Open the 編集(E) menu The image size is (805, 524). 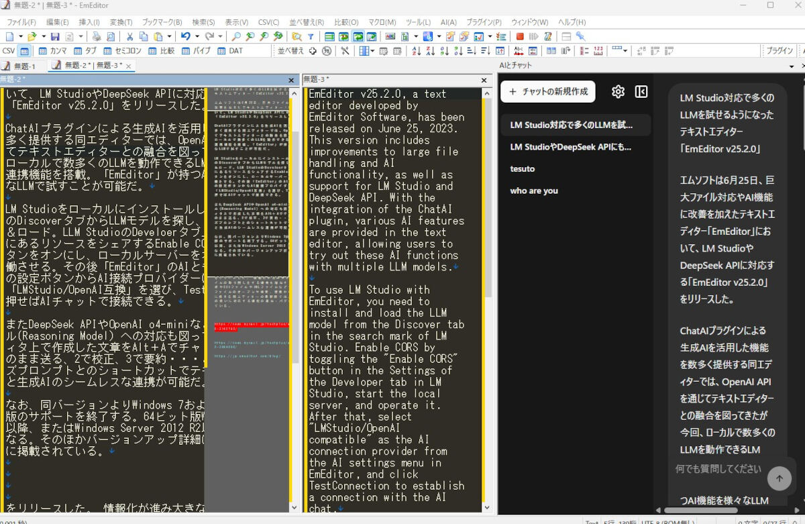(x=58, y=22)
